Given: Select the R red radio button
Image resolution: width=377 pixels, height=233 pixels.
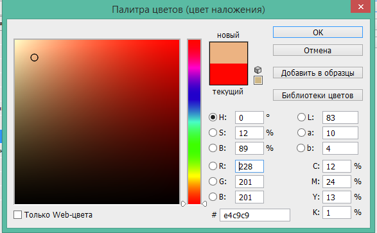Looking at the screenshot, I should [x=213, y=166].
